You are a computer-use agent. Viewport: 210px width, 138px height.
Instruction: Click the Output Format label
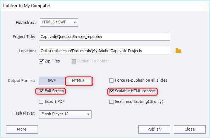[x=22, y=81]
